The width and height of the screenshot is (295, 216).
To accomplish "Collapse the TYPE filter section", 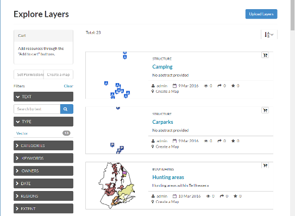I will click(x=43, y=122).
